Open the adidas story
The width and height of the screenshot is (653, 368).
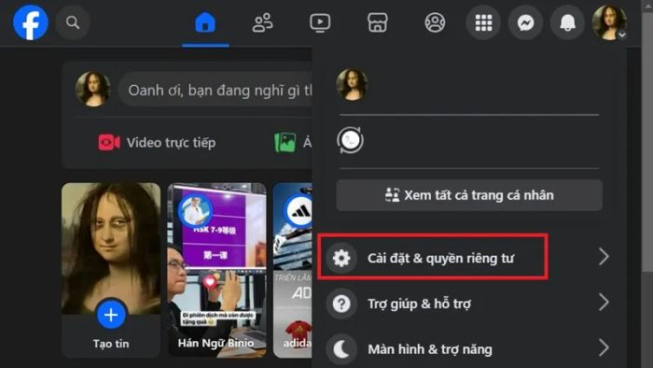tap(292, 270)
